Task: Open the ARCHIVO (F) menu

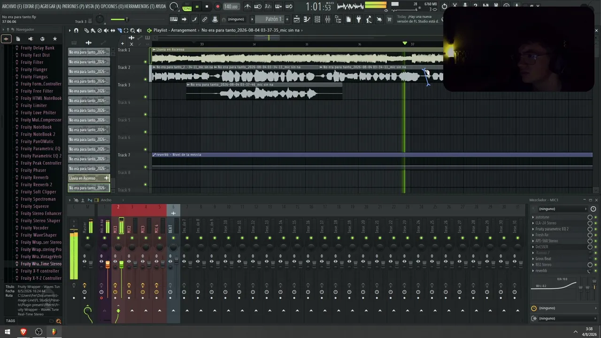Action: [12, 7]
